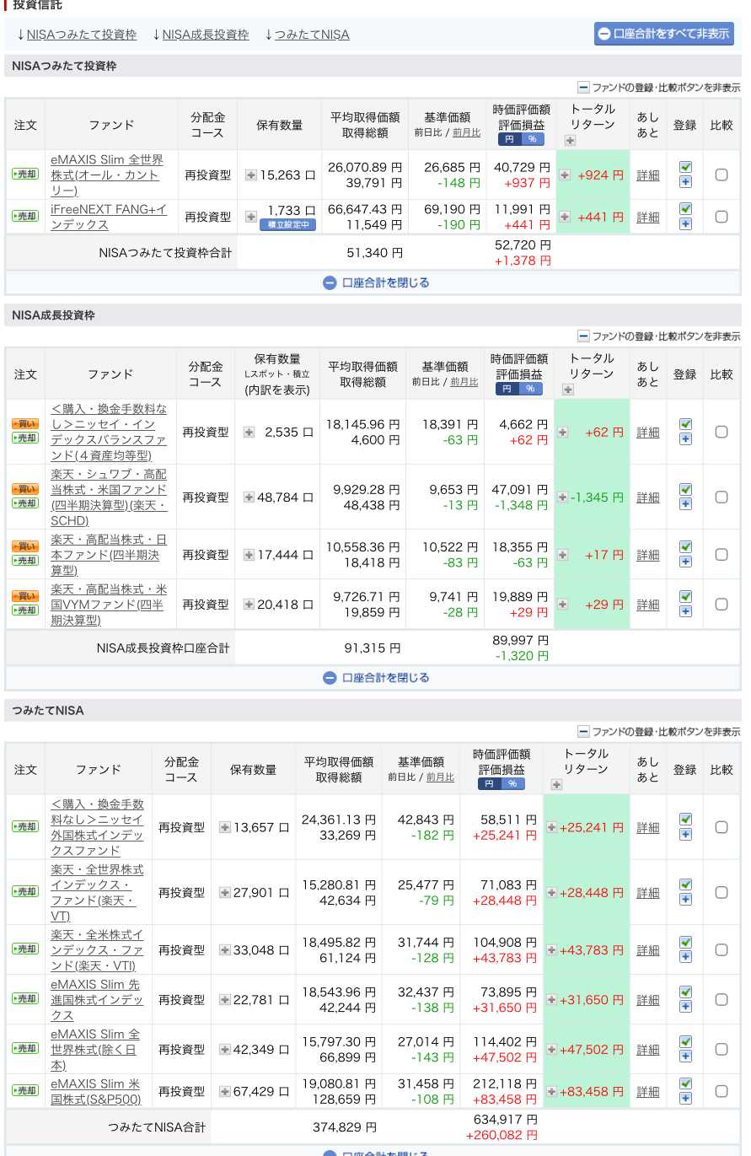
Task: Expand 保有数量 breakdown for オール・カントリー 15,263口
Action: point(251,175)
